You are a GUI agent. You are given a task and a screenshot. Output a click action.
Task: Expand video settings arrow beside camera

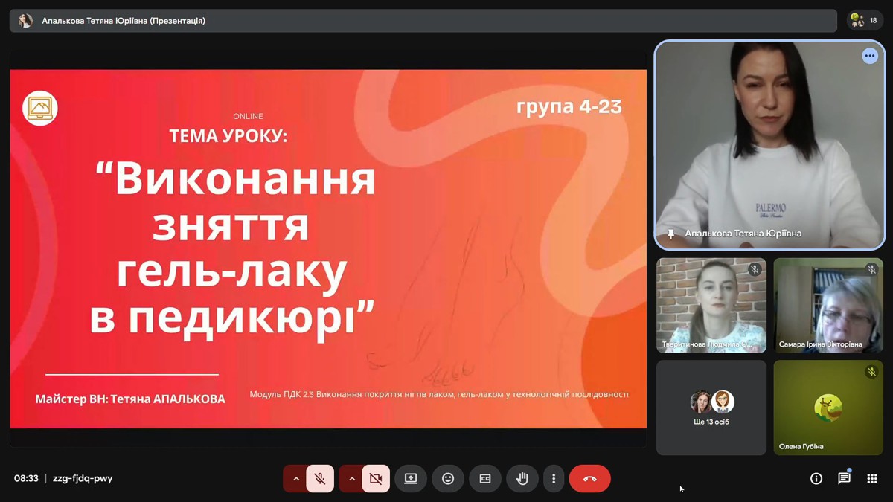[x=352, y=479]
